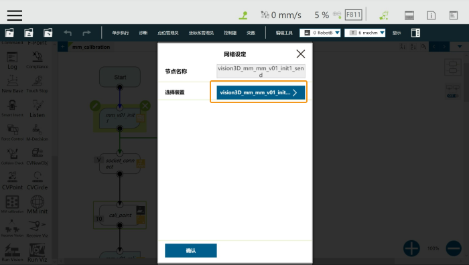
Task: Create a new project with the toolbar icon
Action: click(x=9, y=33)
